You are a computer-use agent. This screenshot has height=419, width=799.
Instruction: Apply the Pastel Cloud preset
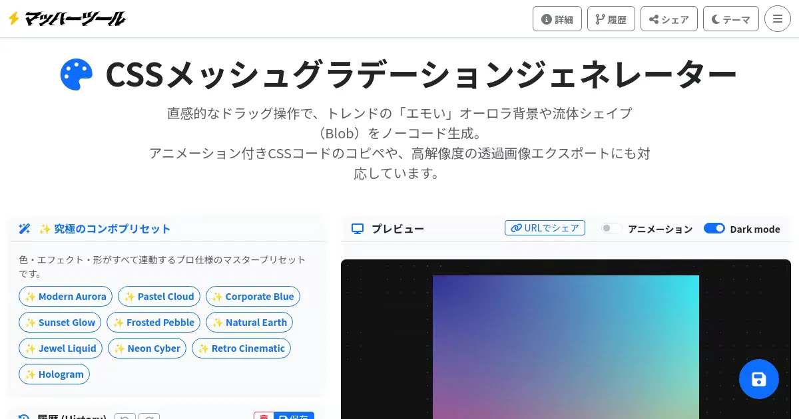(x=159, y=297)
